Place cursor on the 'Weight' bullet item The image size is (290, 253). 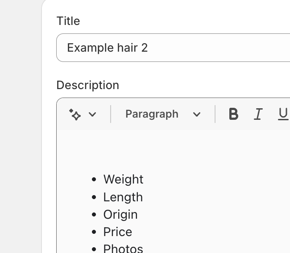point(123,179)
